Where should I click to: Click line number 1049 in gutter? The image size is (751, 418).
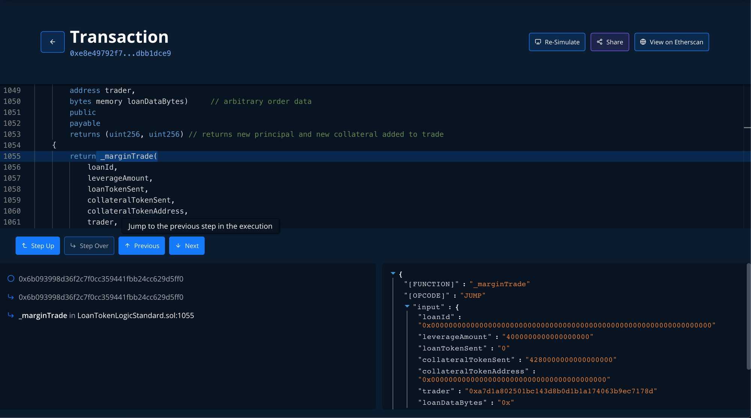(x=12, y=91)
